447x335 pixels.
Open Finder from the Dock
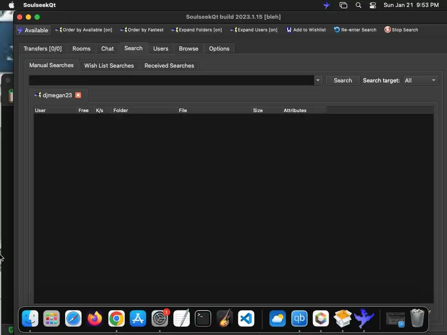point(30,318)
